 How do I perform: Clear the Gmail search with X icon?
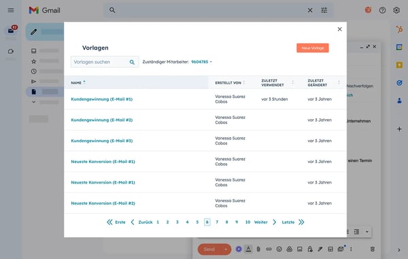click(x=310, y=10)
